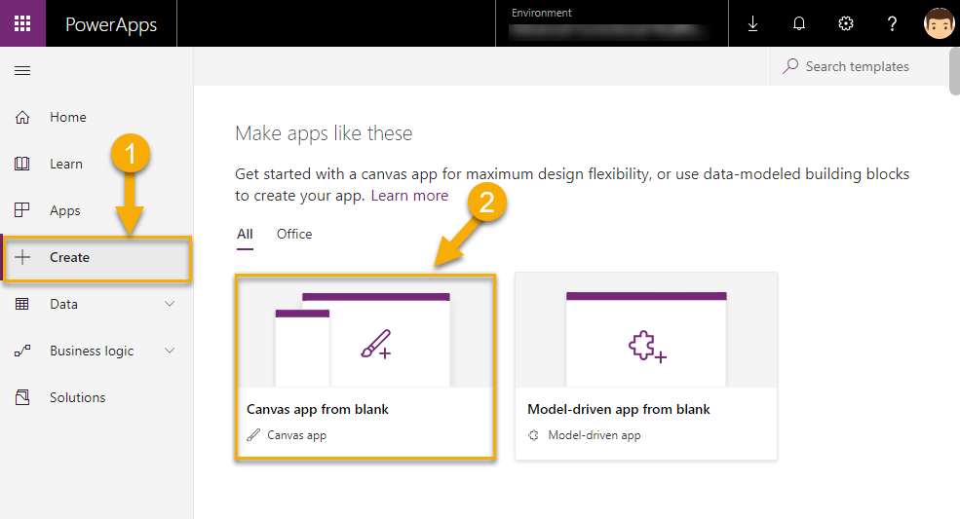
Task: Click the Business logic flow icon
Action: point(22,351)
